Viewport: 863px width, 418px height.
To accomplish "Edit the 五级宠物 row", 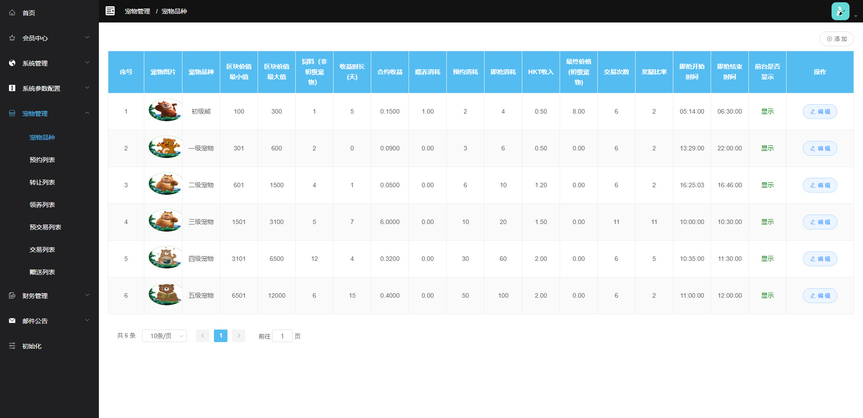I will pos(820,296).
